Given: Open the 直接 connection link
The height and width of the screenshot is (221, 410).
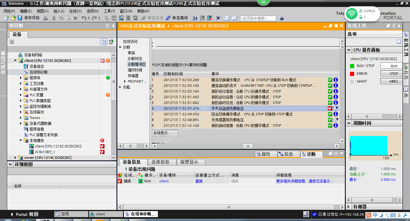Looking at the screenshot, I should pyautogui.click(x=199, y=181).
